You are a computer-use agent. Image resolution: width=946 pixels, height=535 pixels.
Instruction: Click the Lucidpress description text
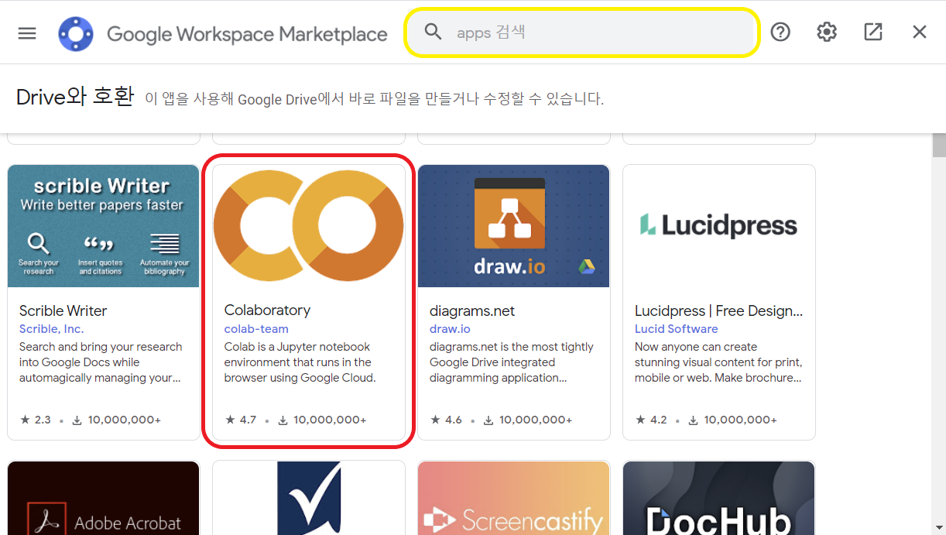click(x=718, y=362)
